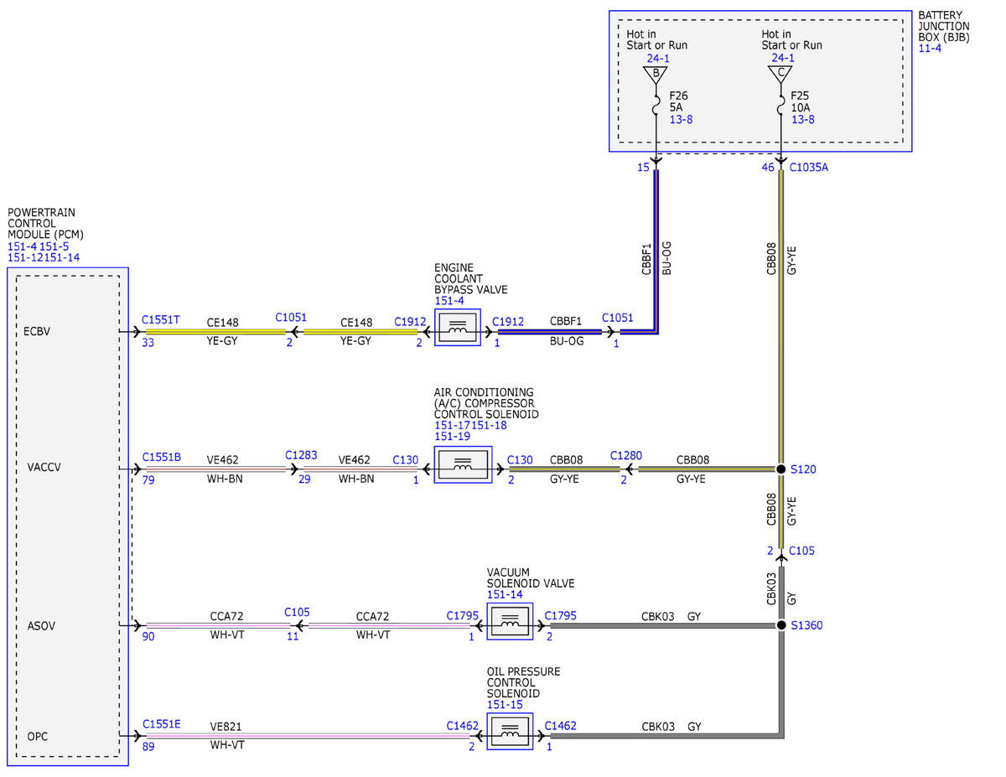Screen dimensions: 1006x777
Task: Open the 151-5 link under Powertrain Control Module
Action: point(54,246)
